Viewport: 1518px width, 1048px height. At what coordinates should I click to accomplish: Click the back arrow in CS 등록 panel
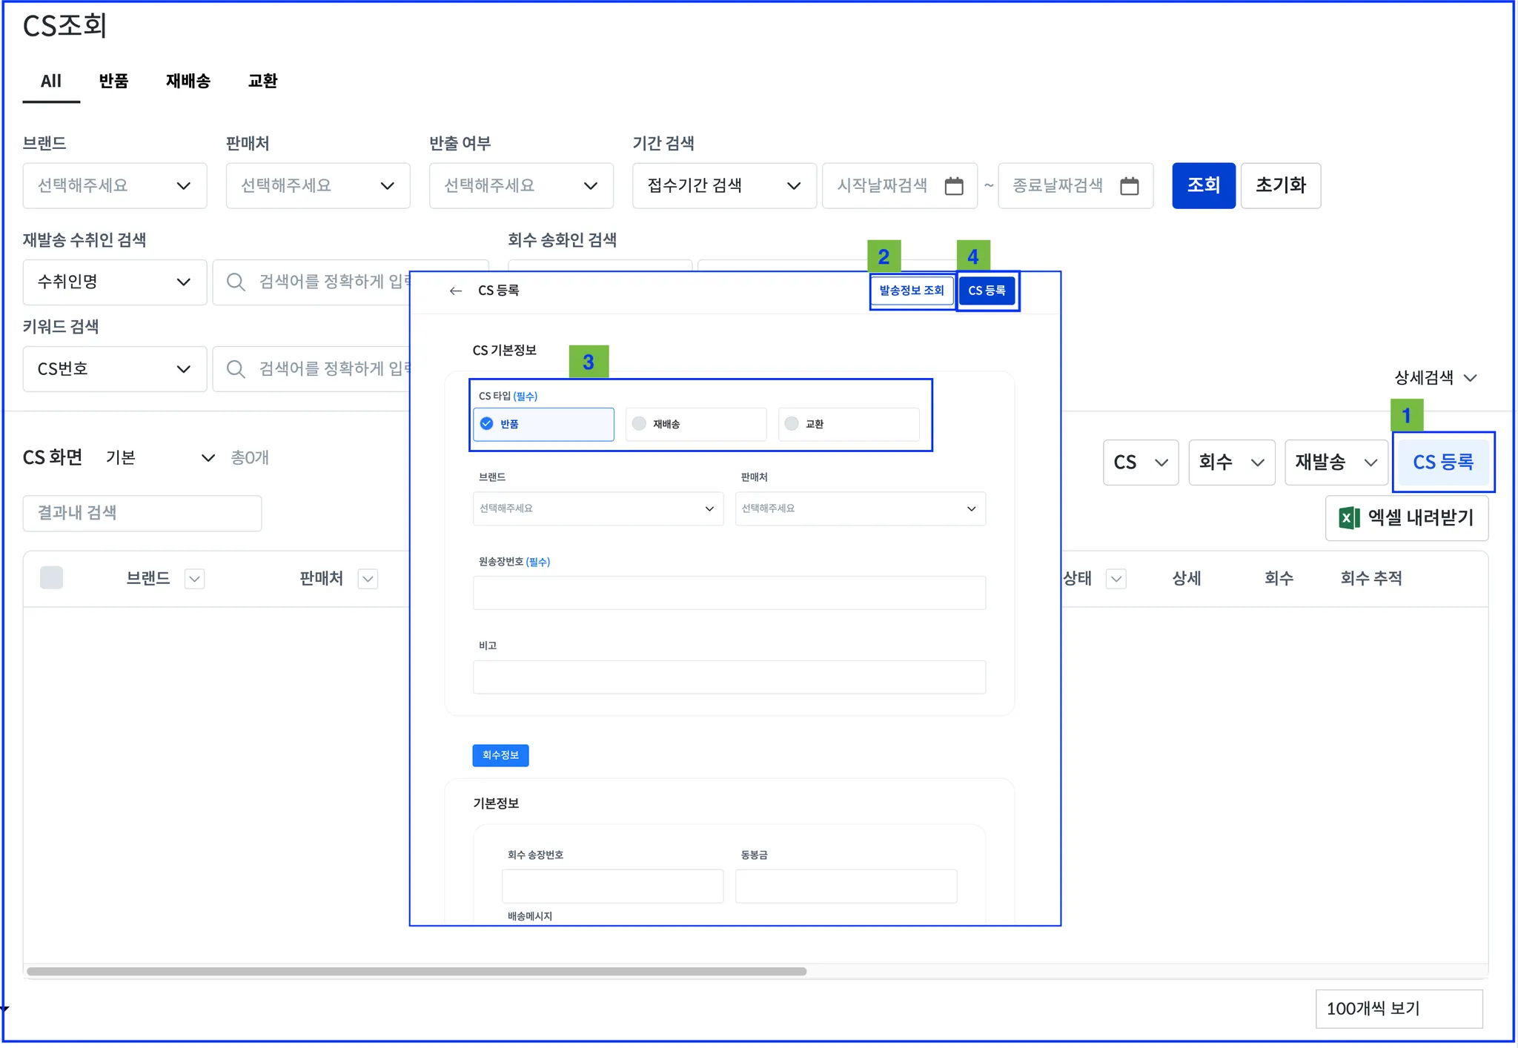click(455, 291)
